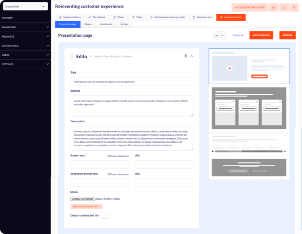The width and height of the screenshot is (302, 234).
Task: Expand the PROMOTE sidebar section
Action: 25,36
